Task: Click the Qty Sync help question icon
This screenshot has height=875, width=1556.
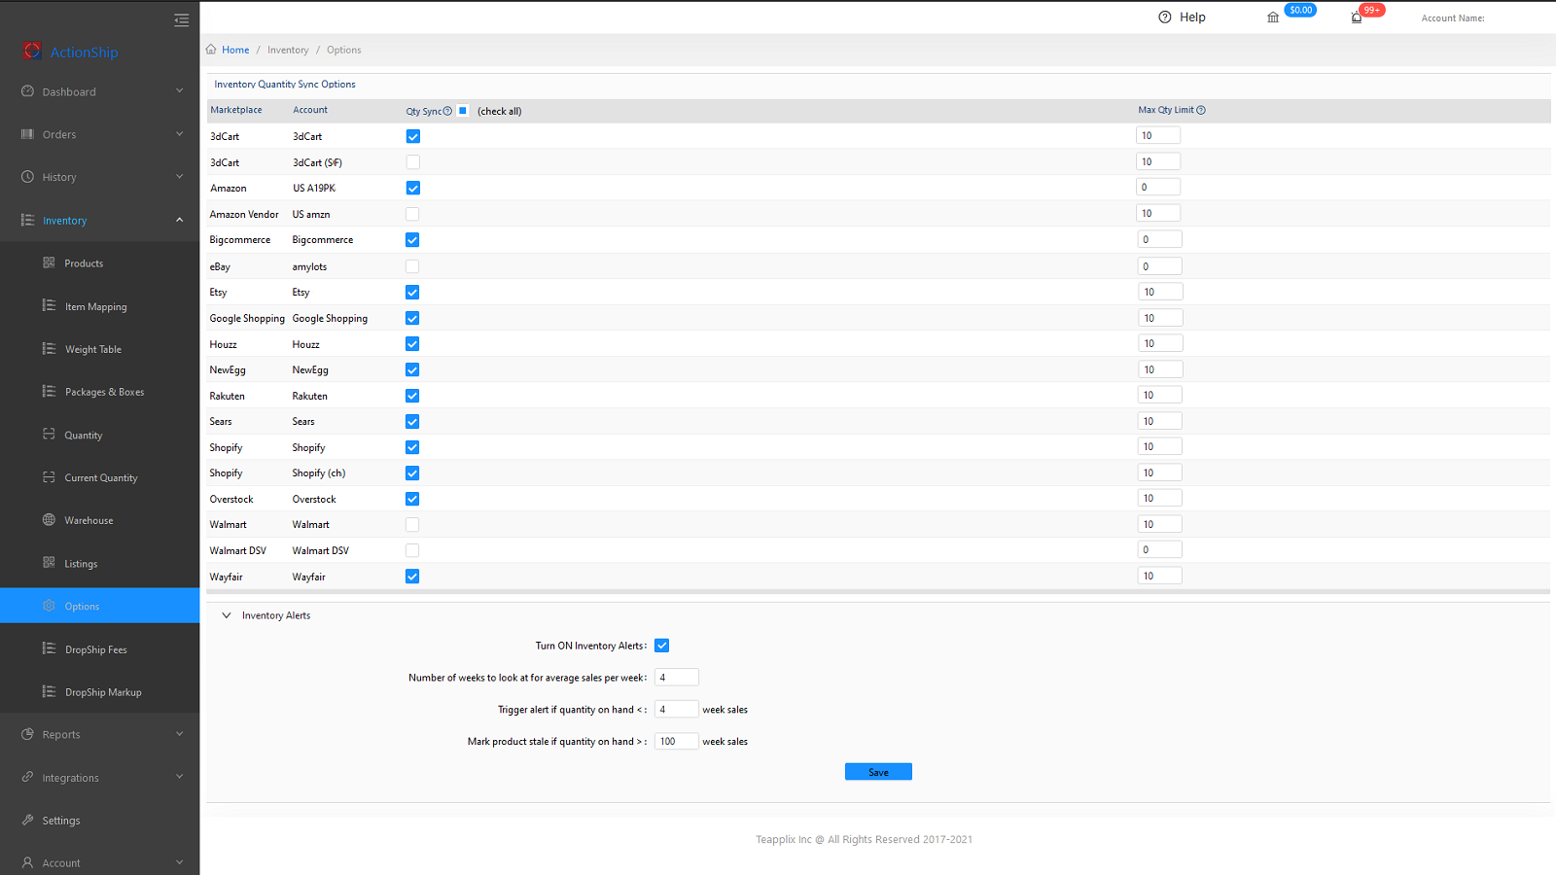Action: click(447, 111)
